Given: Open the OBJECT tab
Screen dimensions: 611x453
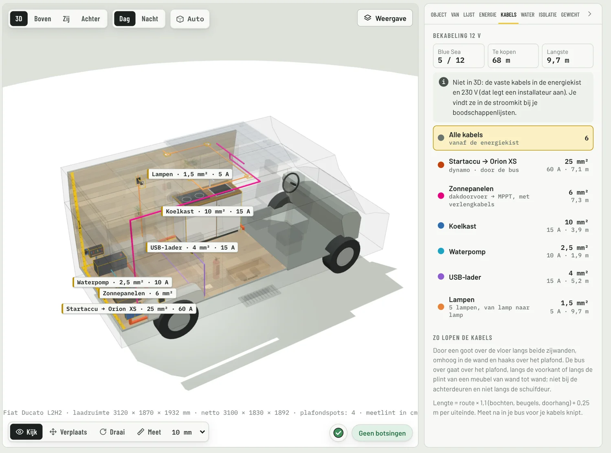Looking at the screenshot, I should click(439, 15).
